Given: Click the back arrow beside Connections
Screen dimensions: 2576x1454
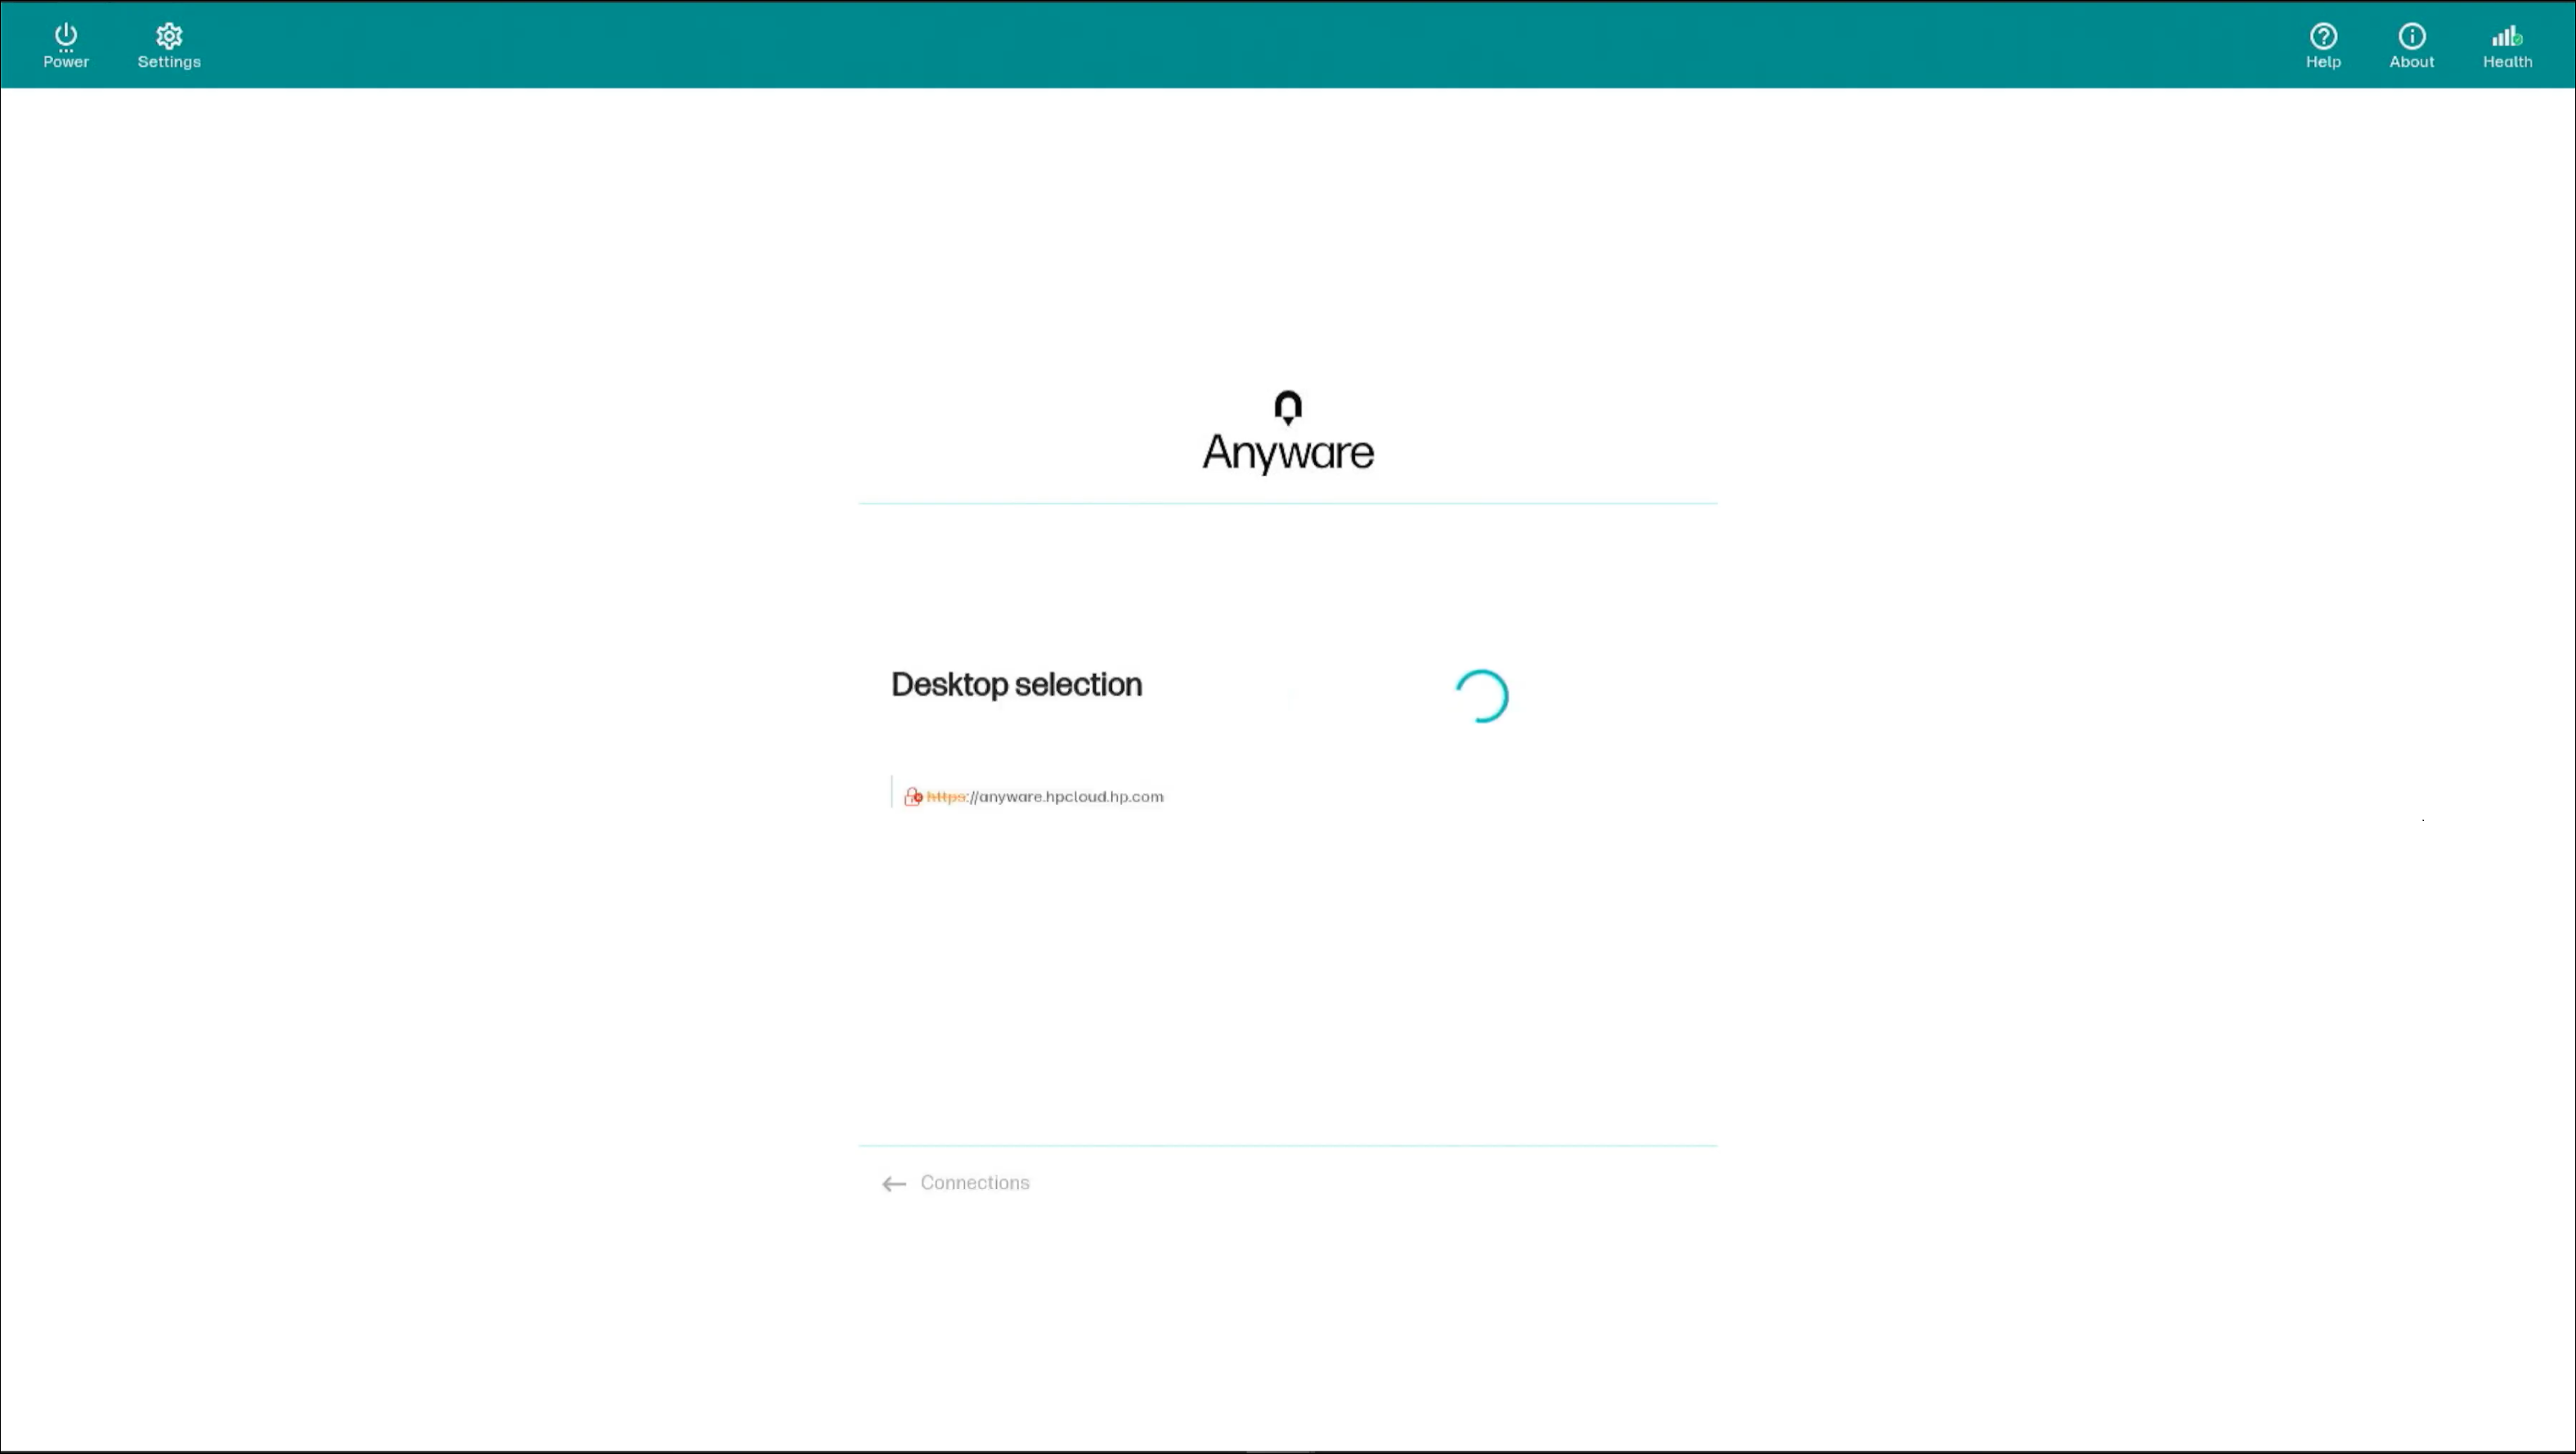Looking at the screenshot, I should pyautogui.click(x=894, y=1184).
